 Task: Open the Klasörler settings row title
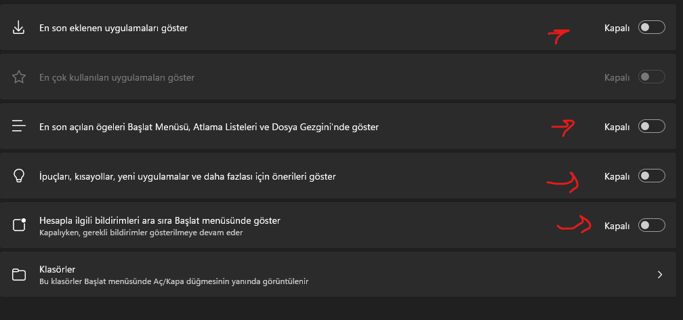pyautogui.click(x=57, y=269)
